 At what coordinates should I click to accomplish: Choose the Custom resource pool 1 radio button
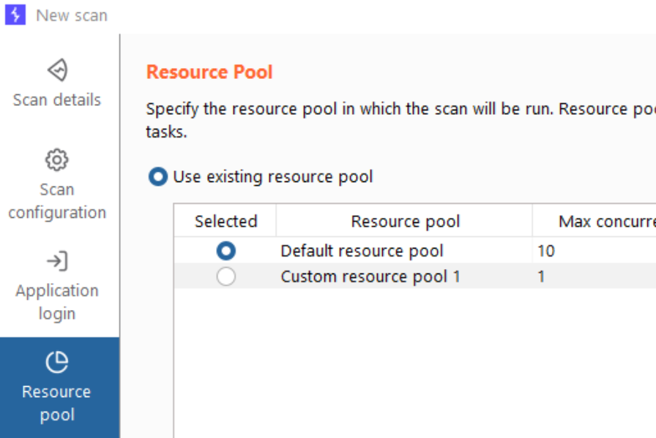coord(226,276)
